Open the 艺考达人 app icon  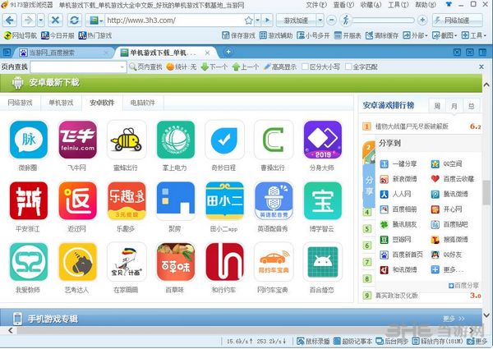pos(78,262)
